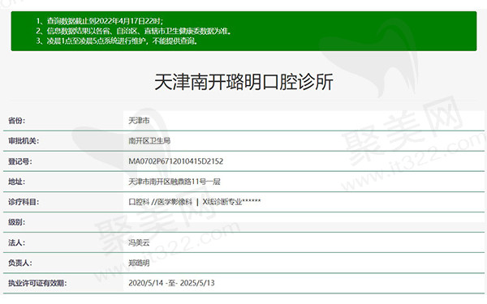
Task: Click the 负责人 label
Action: point(20,263)
